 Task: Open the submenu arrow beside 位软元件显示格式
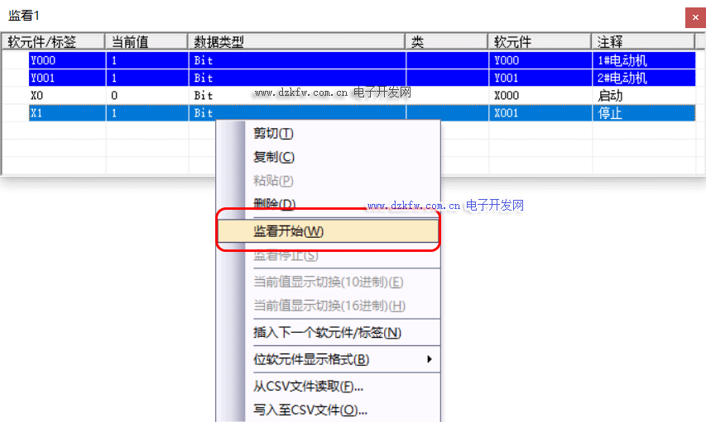pos(429,359)
